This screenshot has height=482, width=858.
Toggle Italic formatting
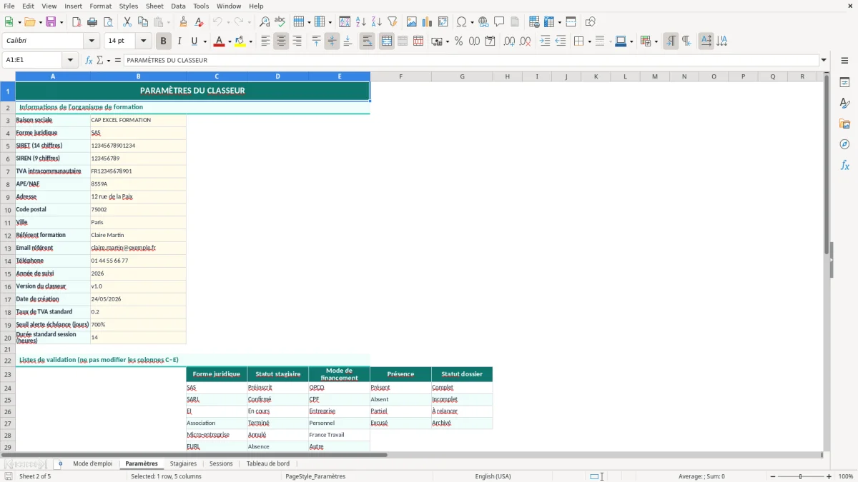pyautogui.click(x=179, y=41)
